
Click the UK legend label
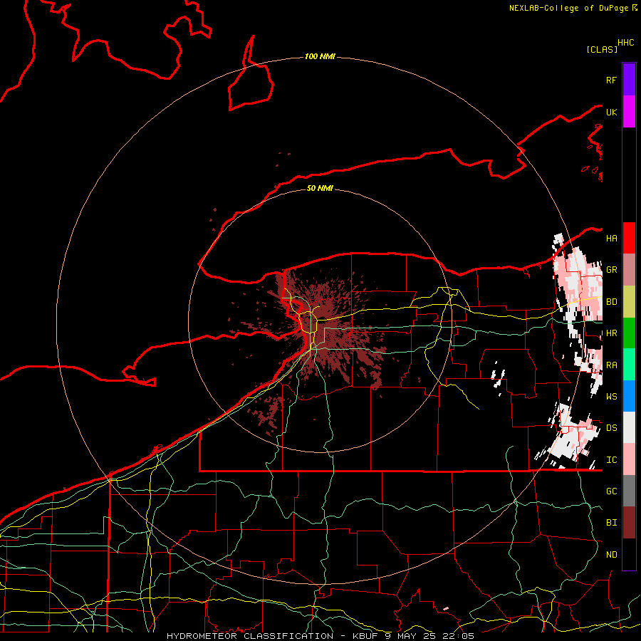pos(611,112)
